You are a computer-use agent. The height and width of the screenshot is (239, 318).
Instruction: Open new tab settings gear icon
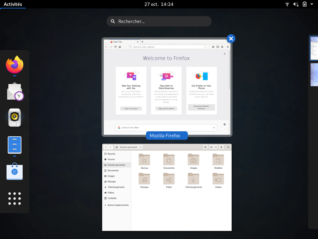tap(225, 124)
